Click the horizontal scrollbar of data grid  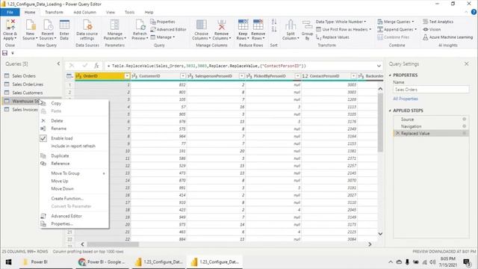(113, 244)
